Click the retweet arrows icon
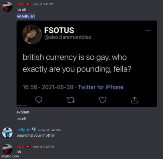 coord(71,100)
